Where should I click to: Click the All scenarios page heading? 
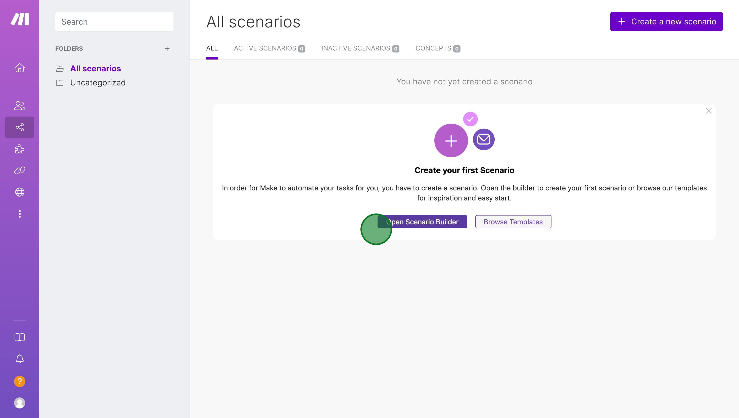pos(253,22)
